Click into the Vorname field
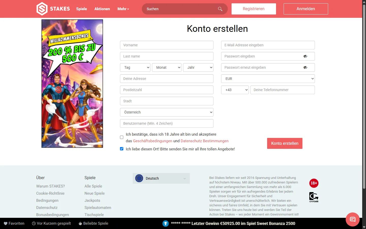 (x=167, y=45)
